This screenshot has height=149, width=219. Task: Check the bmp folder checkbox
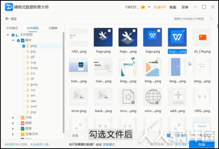click(24, 68)
